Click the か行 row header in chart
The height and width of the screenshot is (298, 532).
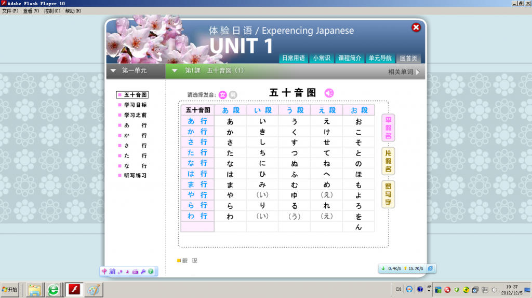click(x=197, y=132)
